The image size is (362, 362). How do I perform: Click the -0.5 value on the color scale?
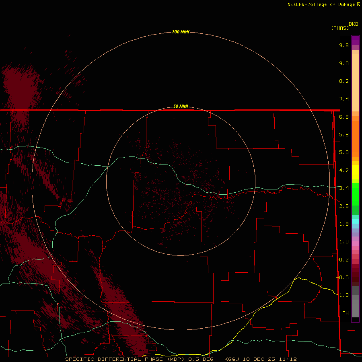[x=343, y=278]
